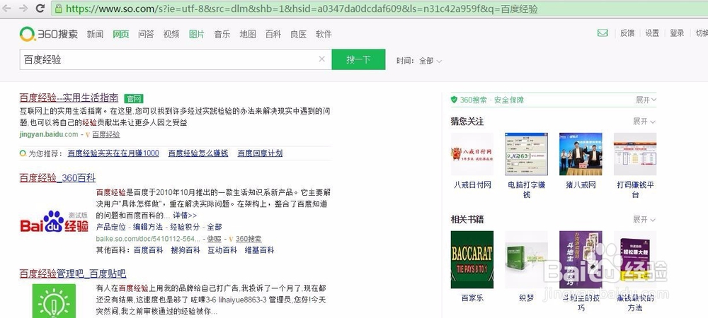Click the browser address bar URL
The image size is (708, 318).
click(x=302, y=8)
